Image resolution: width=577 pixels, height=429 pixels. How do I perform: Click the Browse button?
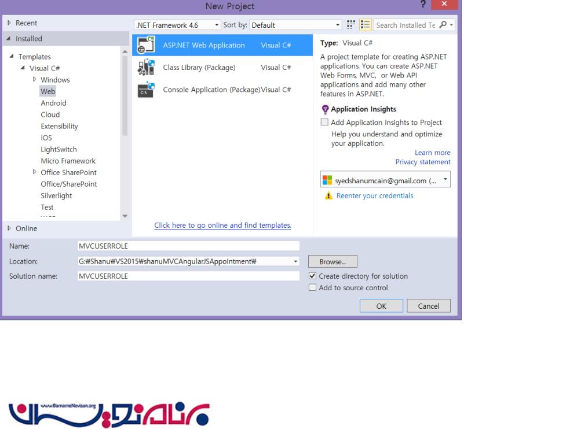[x=333, y=261]
